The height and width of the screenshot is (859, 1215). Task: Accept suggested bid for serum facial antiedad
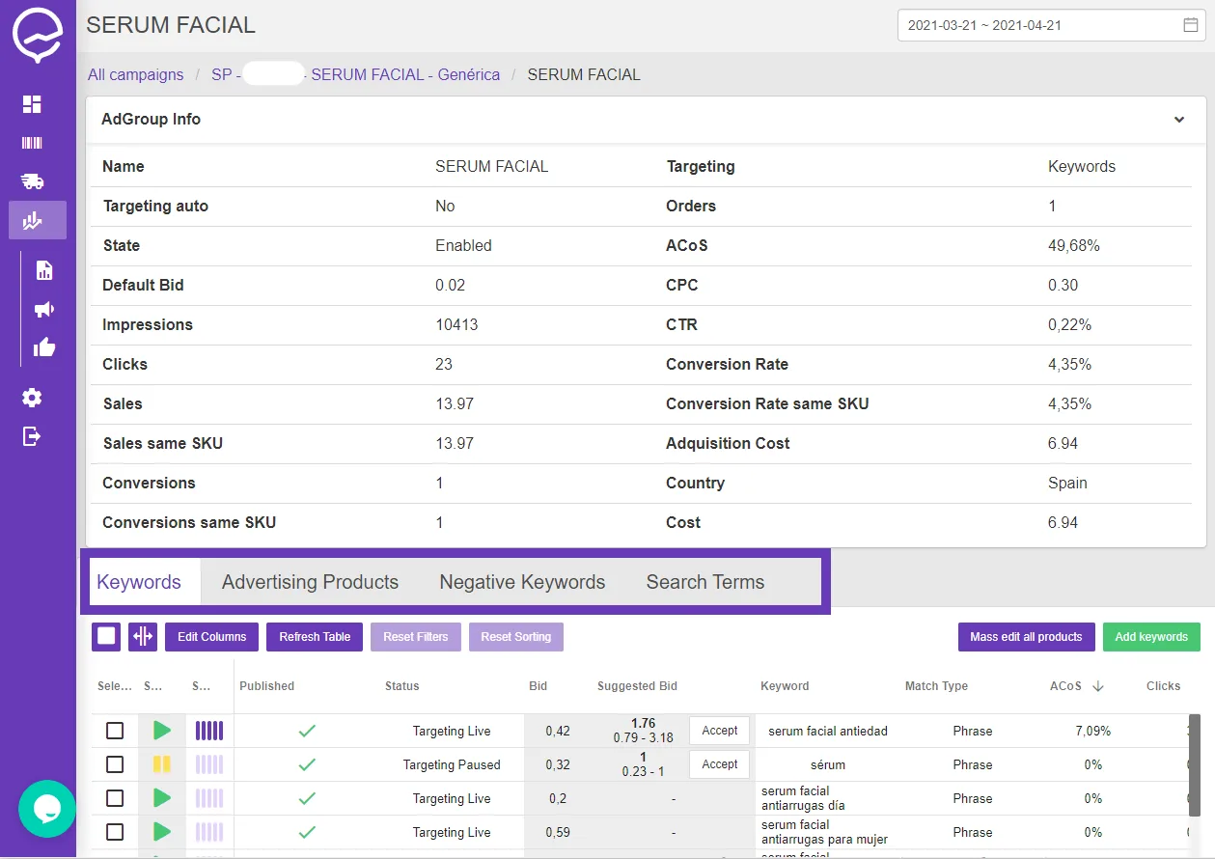pos(720,731)
